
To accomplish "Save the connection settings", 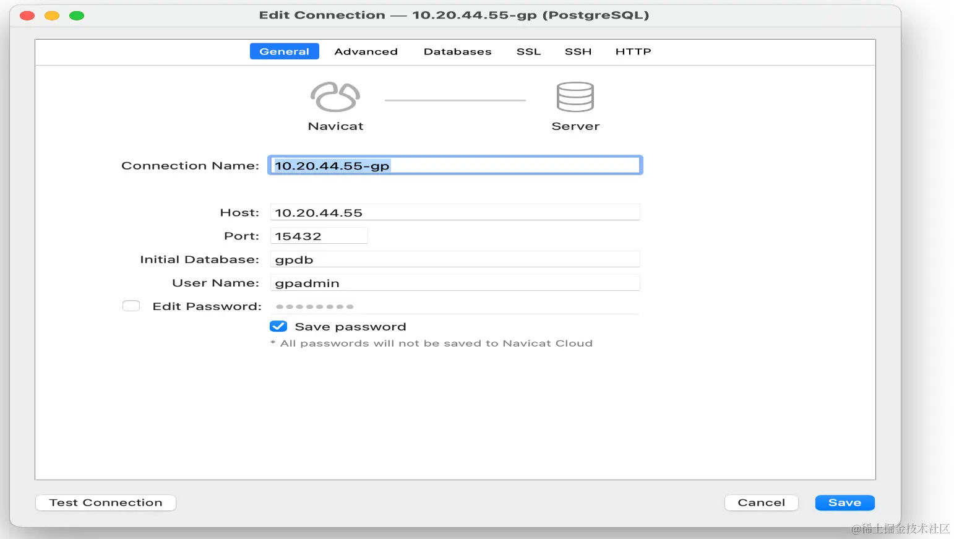I will [845, 502].
